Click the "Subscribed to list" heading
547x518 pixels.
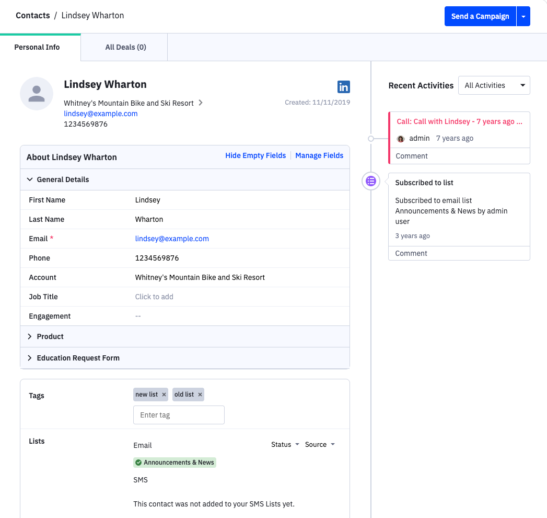pos(424,183)
